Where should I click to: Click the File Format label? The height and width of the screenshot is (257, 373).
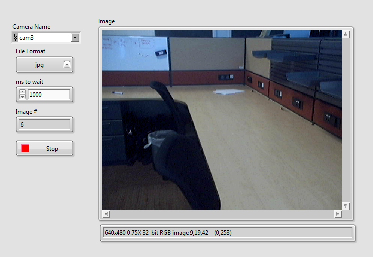click(30, 51)
